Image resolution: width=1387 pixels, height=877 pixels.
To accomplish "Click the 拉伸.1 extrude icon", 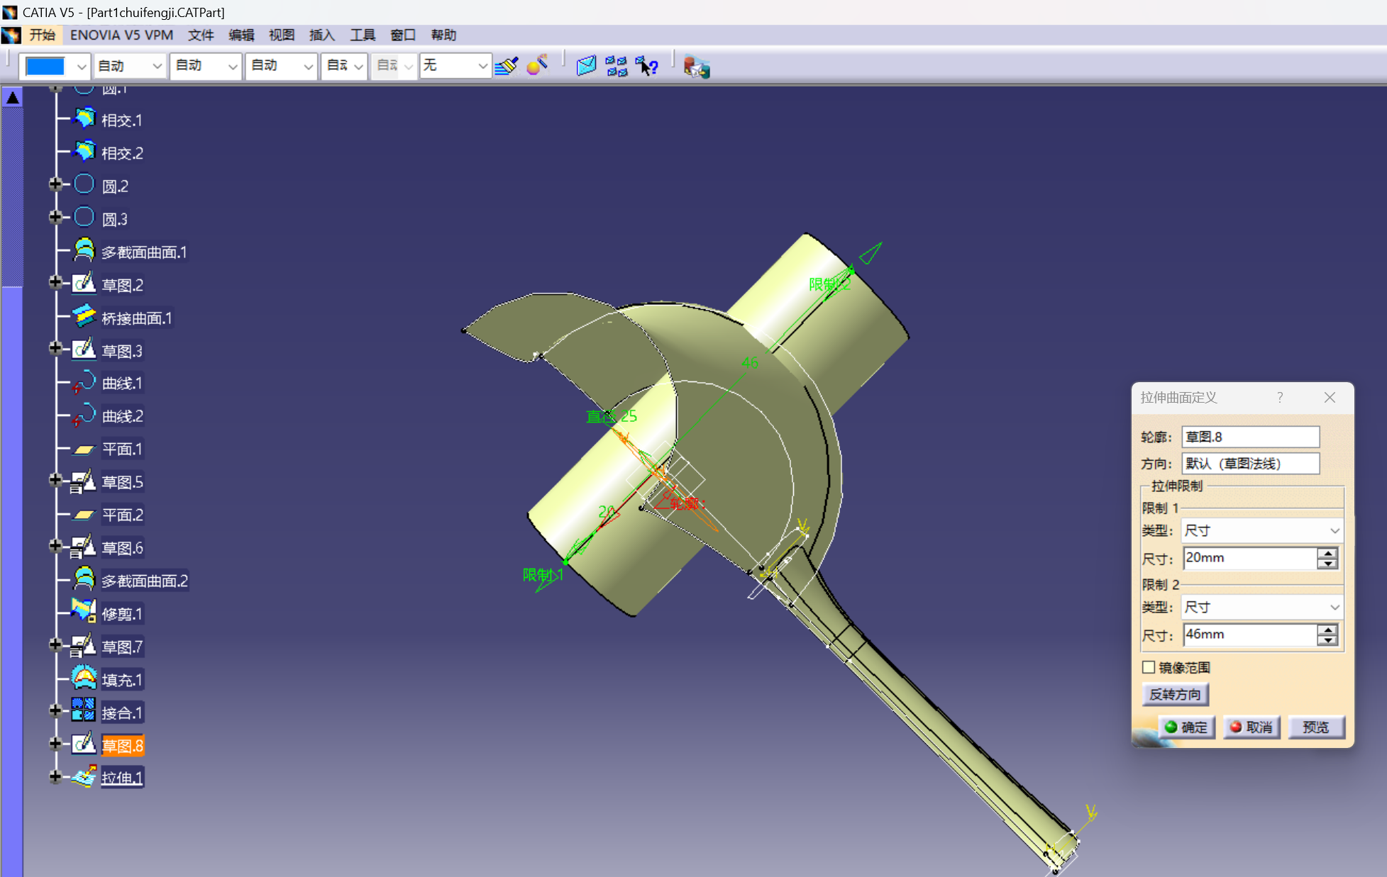I will [x=84, y=776].
